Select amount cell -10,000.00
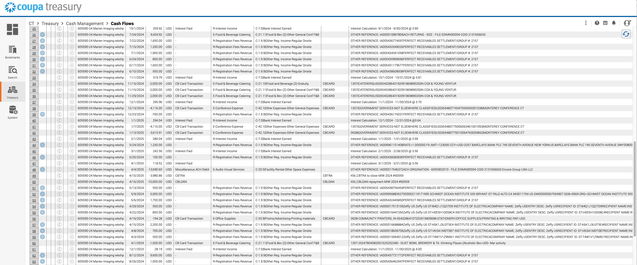 (155, 182)
